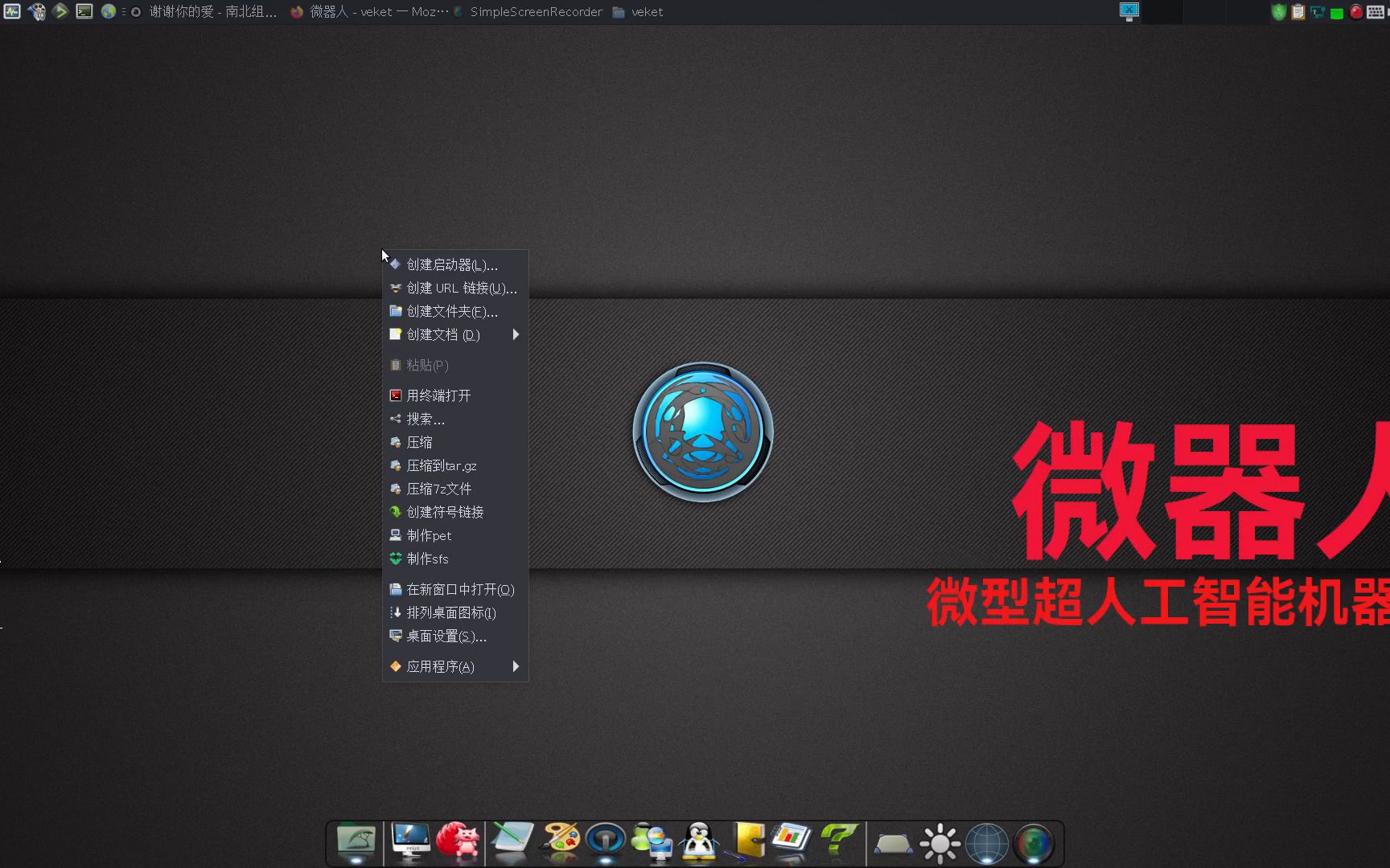This screenshot has width=1390, height=868.
Task: Launch the penguin QQ dock app
Action: coord(699,842)
